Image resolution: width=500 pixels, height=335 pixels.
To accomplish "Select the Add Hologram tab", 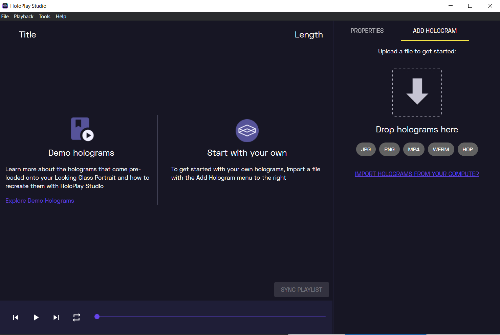I will tap(435, 31).
